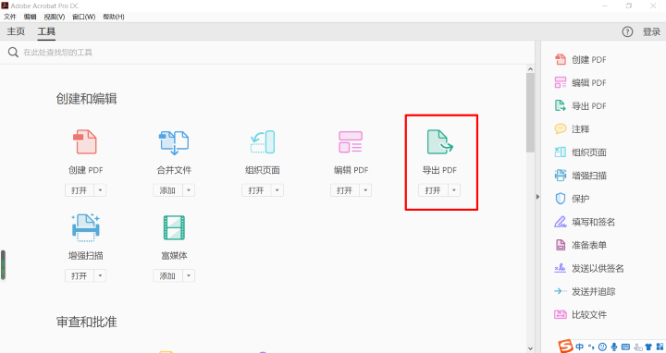Click Sogou punctuation mode indicator
The width and height of the screenshot is (666, 353).
591,347
